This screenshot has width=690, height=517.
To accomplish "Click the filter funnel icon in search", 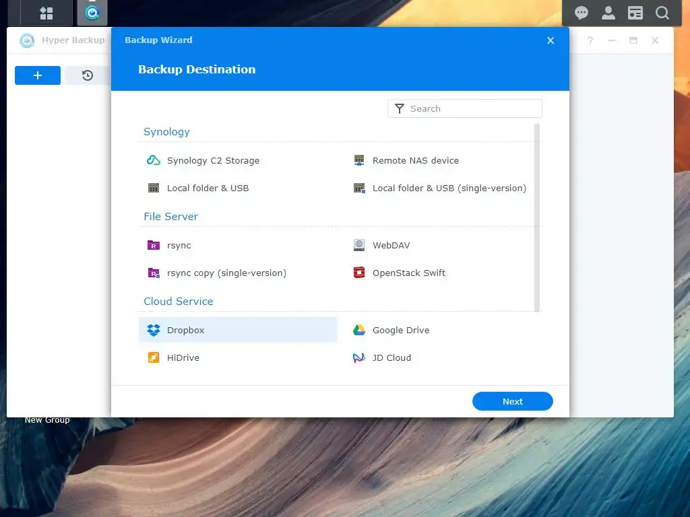I will [x=399, y=108].
